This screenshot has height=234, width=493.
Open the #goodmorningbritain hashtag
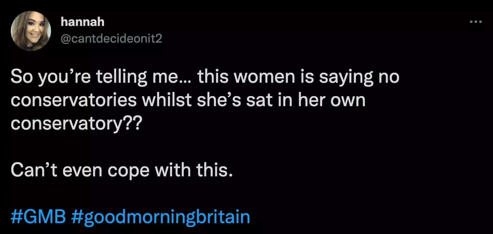[161, 217]
